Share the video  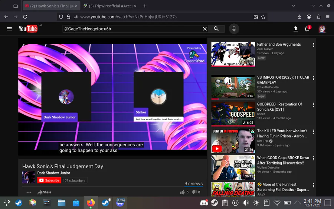coord(44,192)
